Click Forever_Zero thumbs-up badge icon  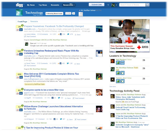pyautogui.click(x=123, y=81)
